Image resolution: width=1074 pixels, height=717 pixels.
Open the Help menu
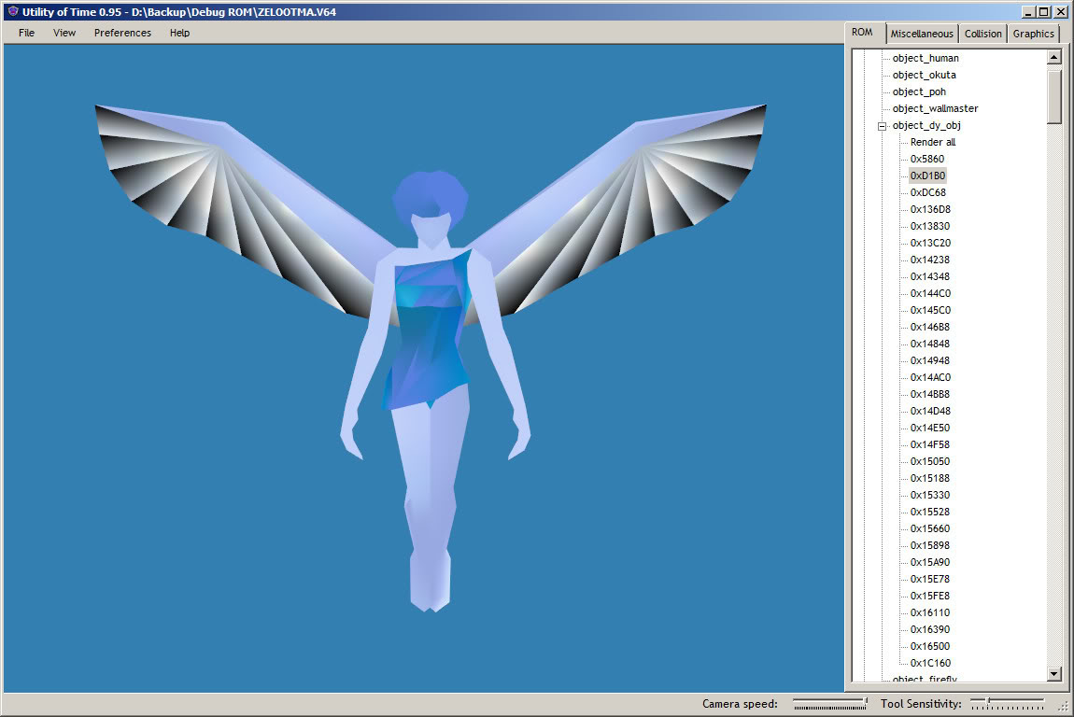pos(179,33)
